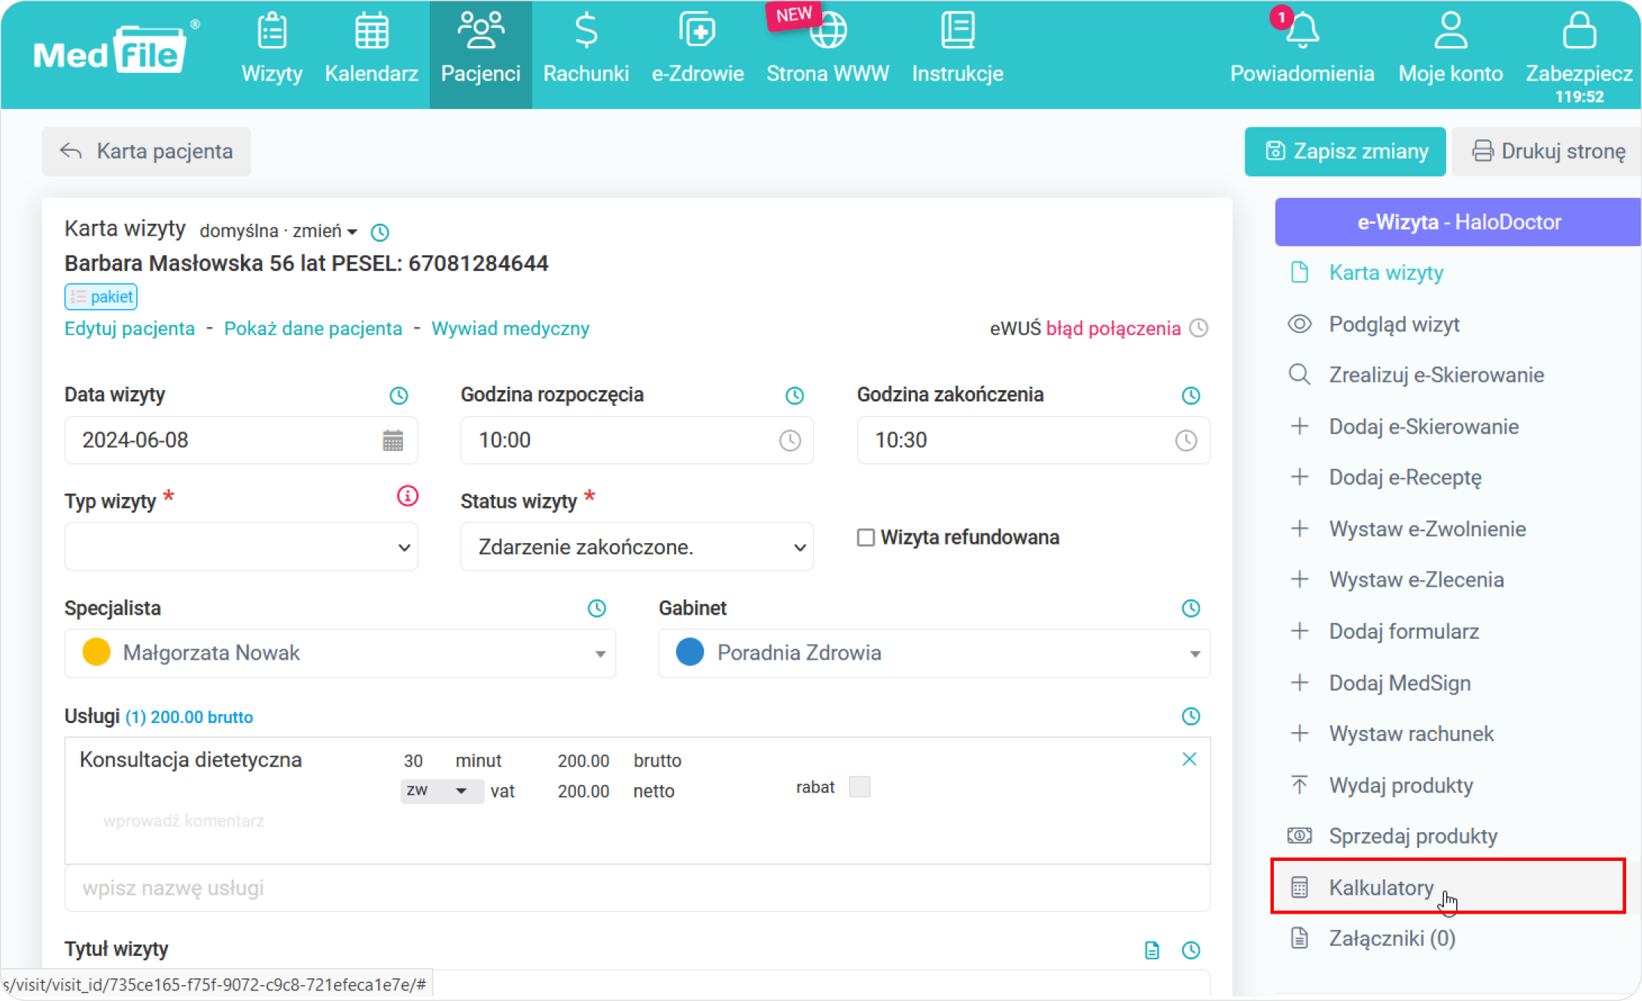
Task: Click the eWUŚ status refresh clock icon
Action: tap(1199, 328)
